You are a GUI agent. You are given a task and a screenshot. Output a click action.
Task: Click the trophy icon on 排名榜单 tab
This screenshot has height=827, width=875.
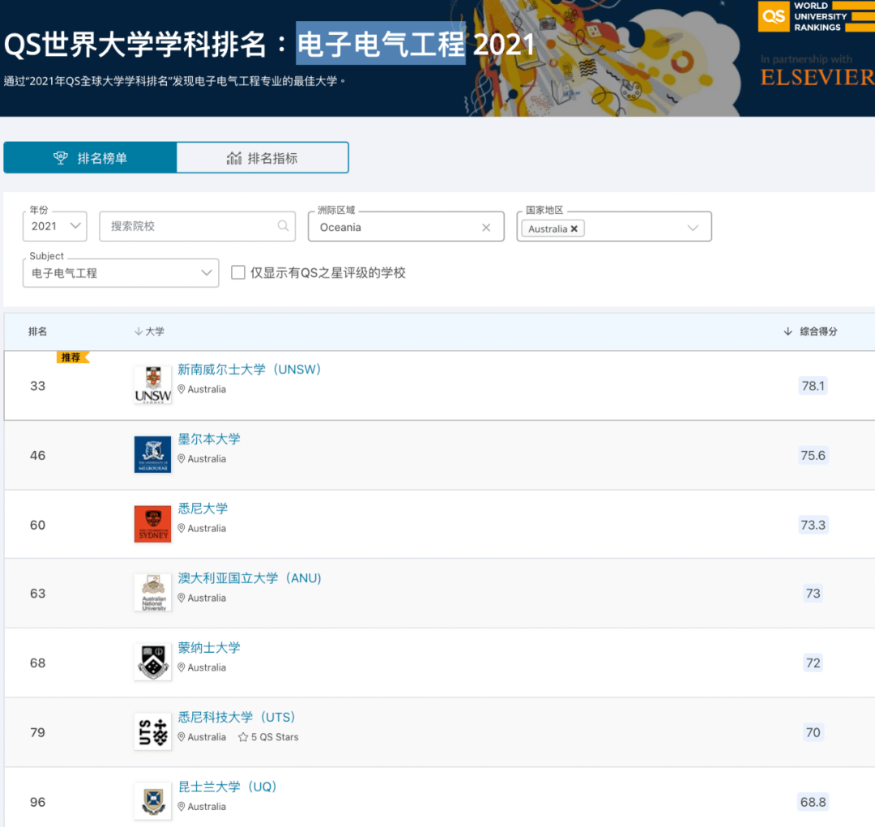coord(61,157)
